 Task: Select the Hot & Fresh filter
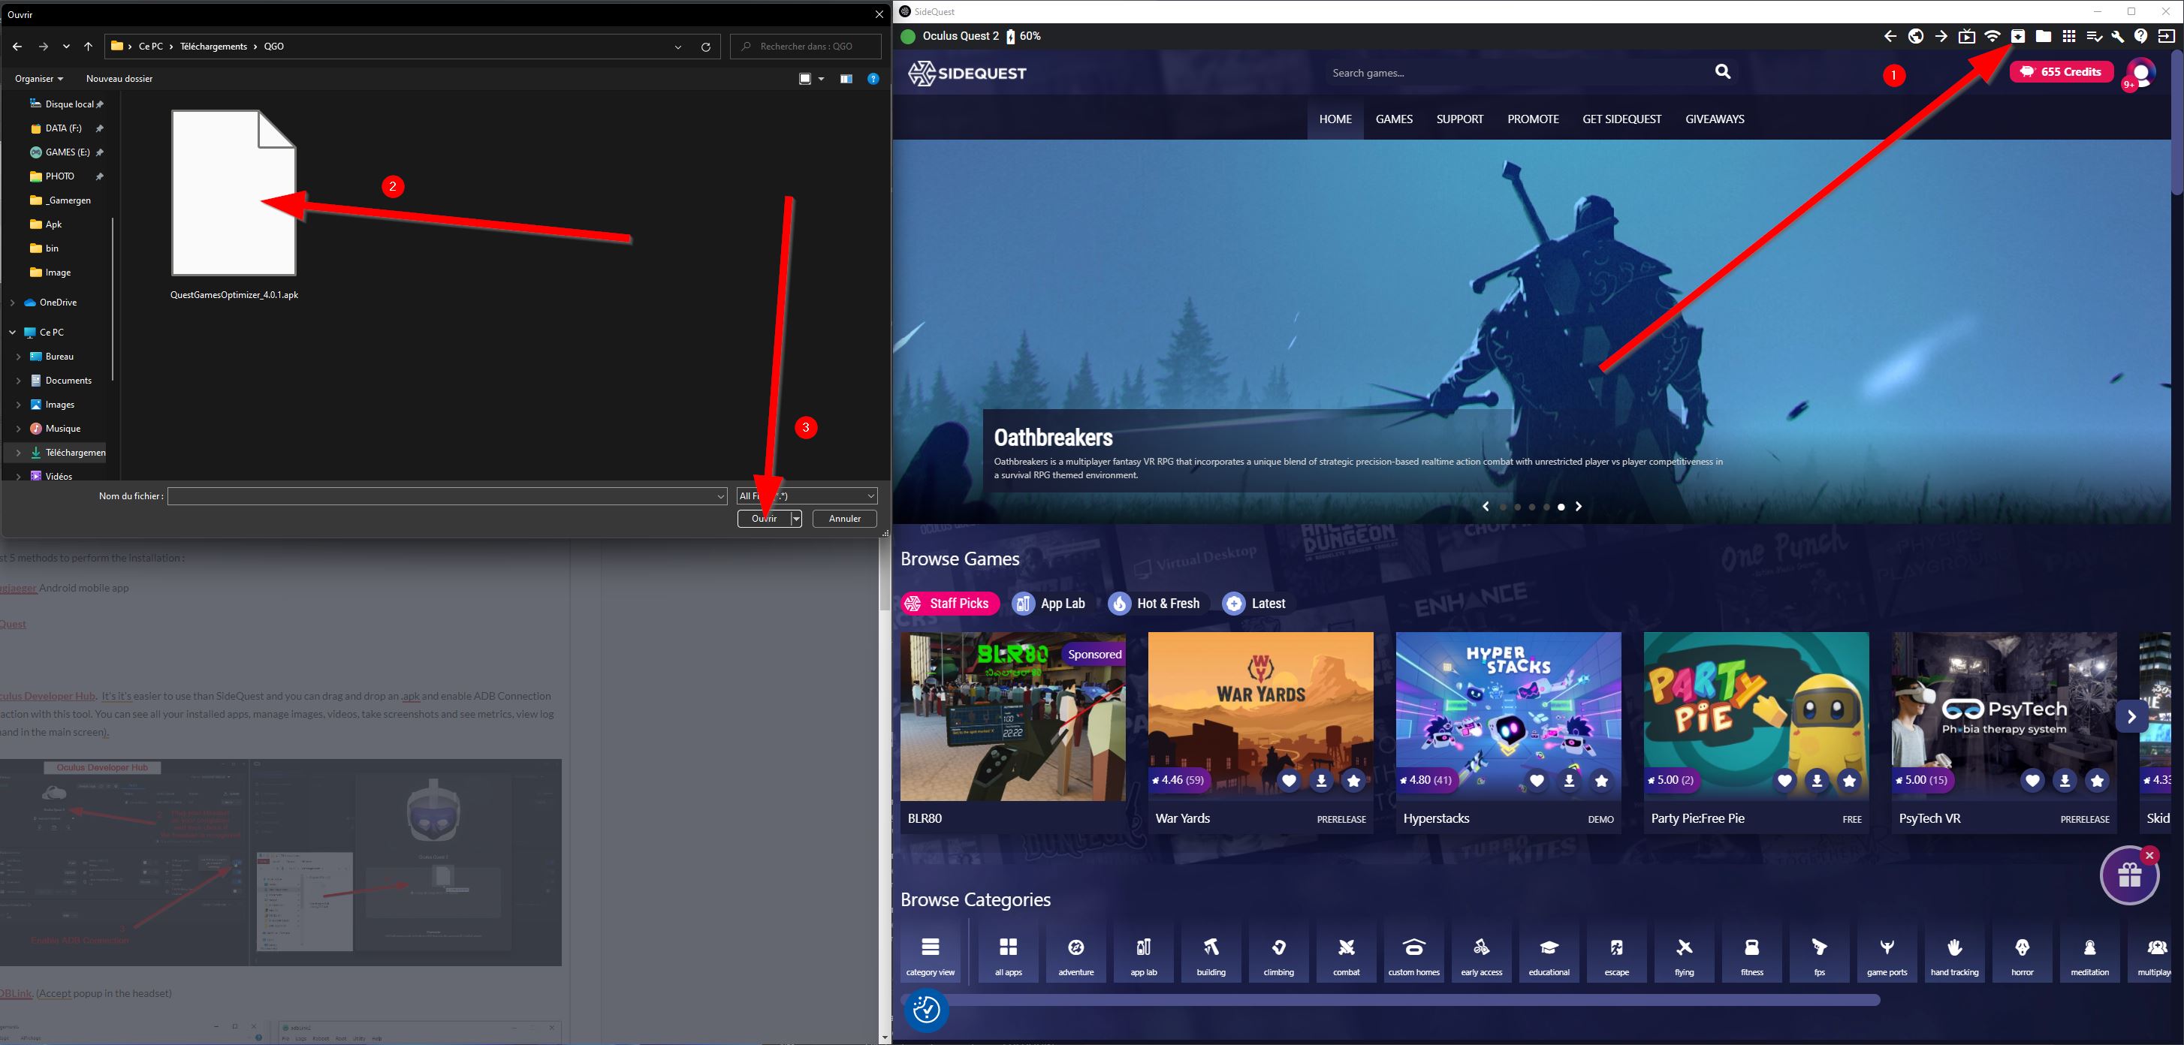(1155, 604)
